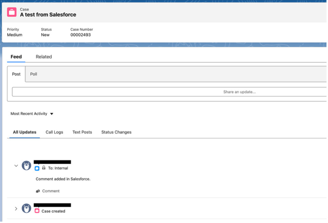
Task: Click avatar on the internal comment post
Action: (x=26, y=166)
